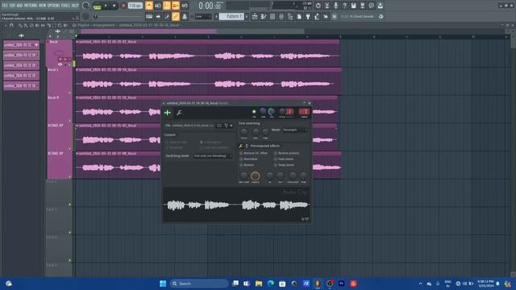Open the OPTIONS menu
The image size is (516, 290).
(x=54, y=6)
